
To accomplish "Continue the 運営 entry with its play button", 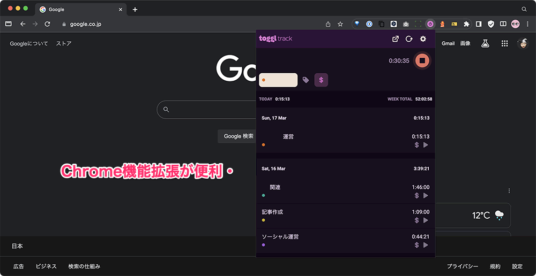I will tap(426, 145).
